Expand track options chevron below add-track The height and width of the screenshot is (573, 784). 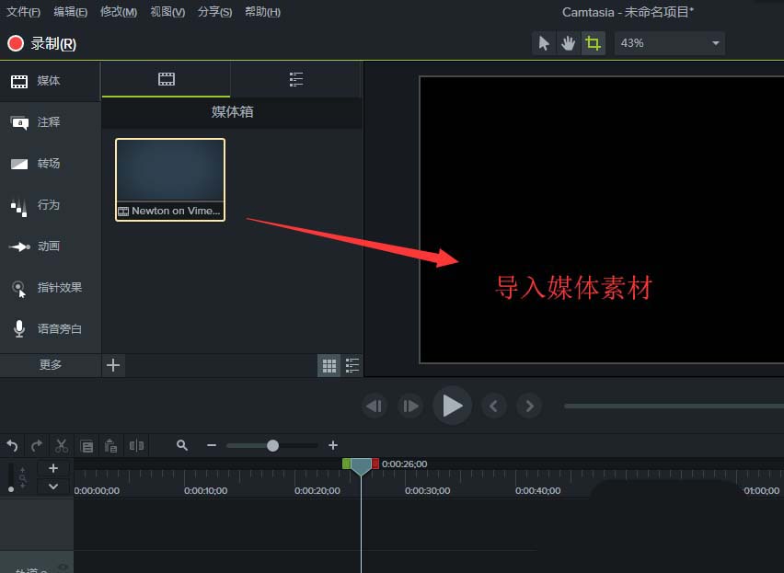[x=53, y=486]
